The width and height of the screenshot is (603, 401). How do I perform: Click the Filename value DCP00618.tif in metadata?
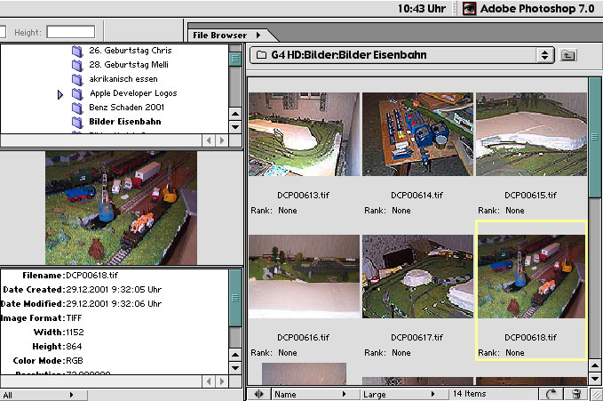pyautogui.click(x=91, y=276)
